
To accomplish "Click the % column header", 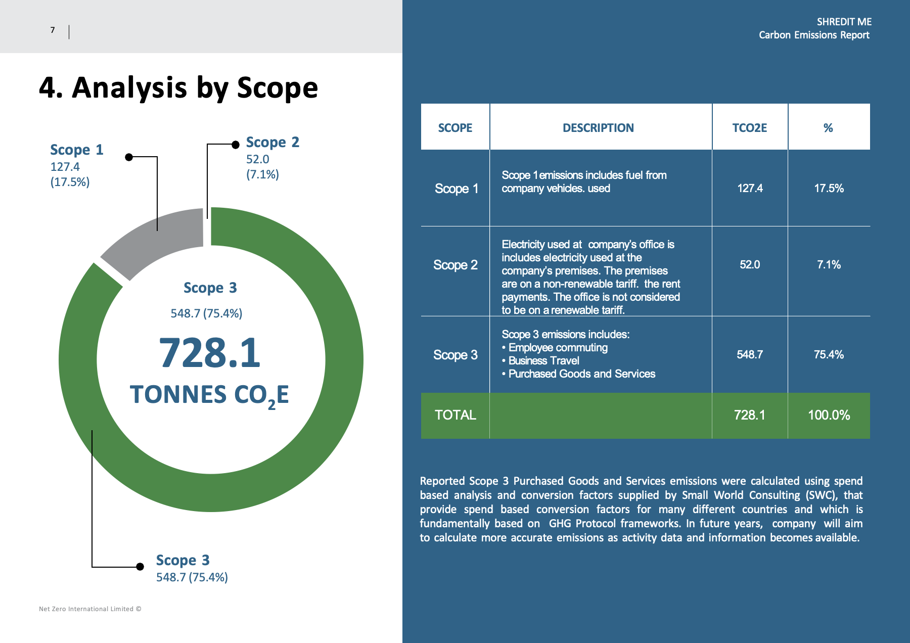I will tap(828, 128).
